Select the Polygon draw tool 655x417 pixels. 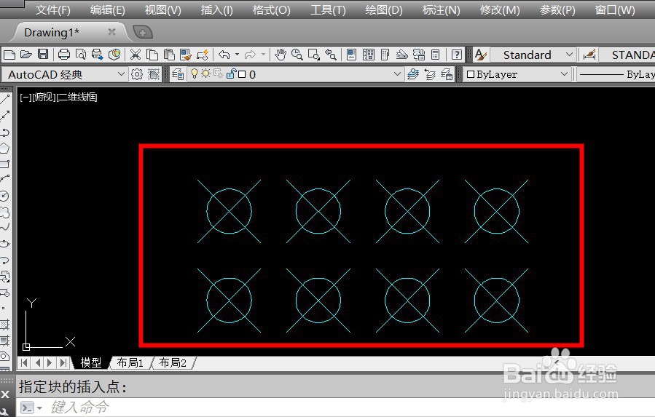coord(4,148)
